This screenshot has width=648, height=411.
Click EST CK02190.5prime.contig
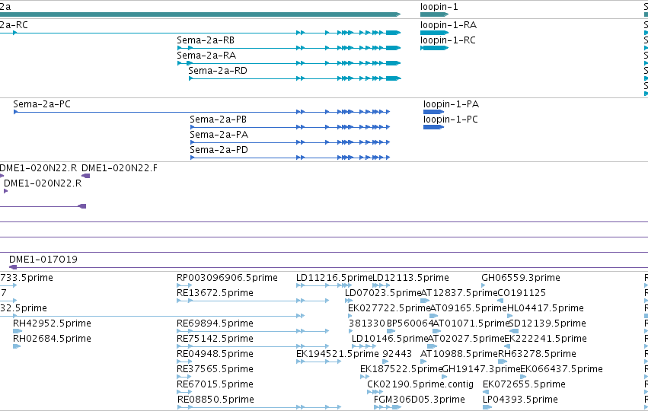tap(420, 384)
